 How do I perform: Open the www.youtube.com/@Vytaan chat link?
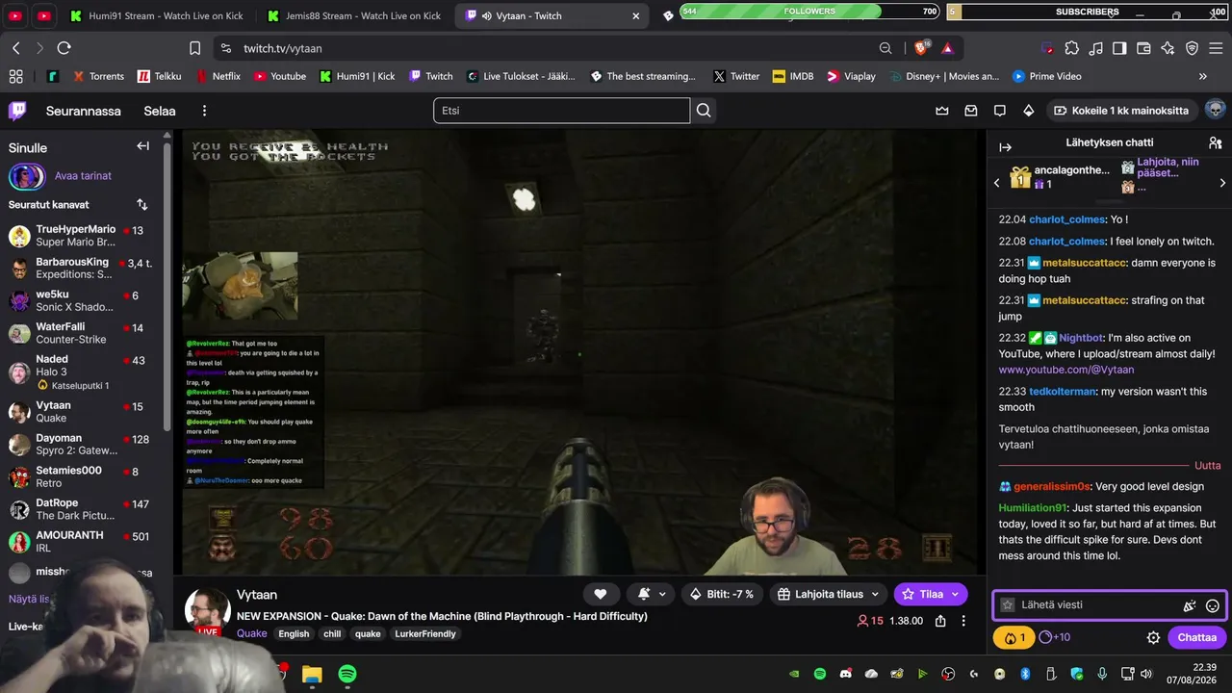[1066, 370]
